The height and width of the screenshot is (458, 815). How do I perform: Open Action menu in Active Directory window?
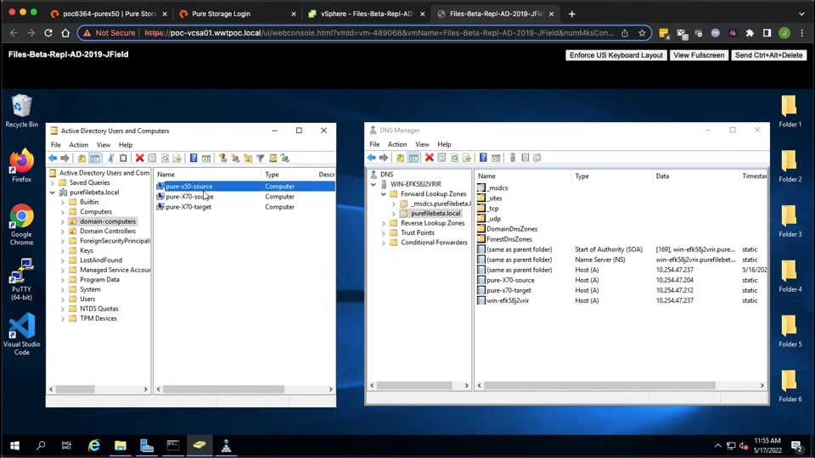78,145
